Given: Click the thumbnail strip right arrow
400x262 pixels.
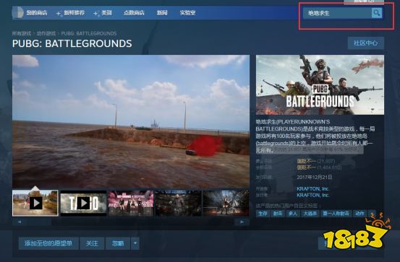Looking at the screenshot, I should coord(242,222).
